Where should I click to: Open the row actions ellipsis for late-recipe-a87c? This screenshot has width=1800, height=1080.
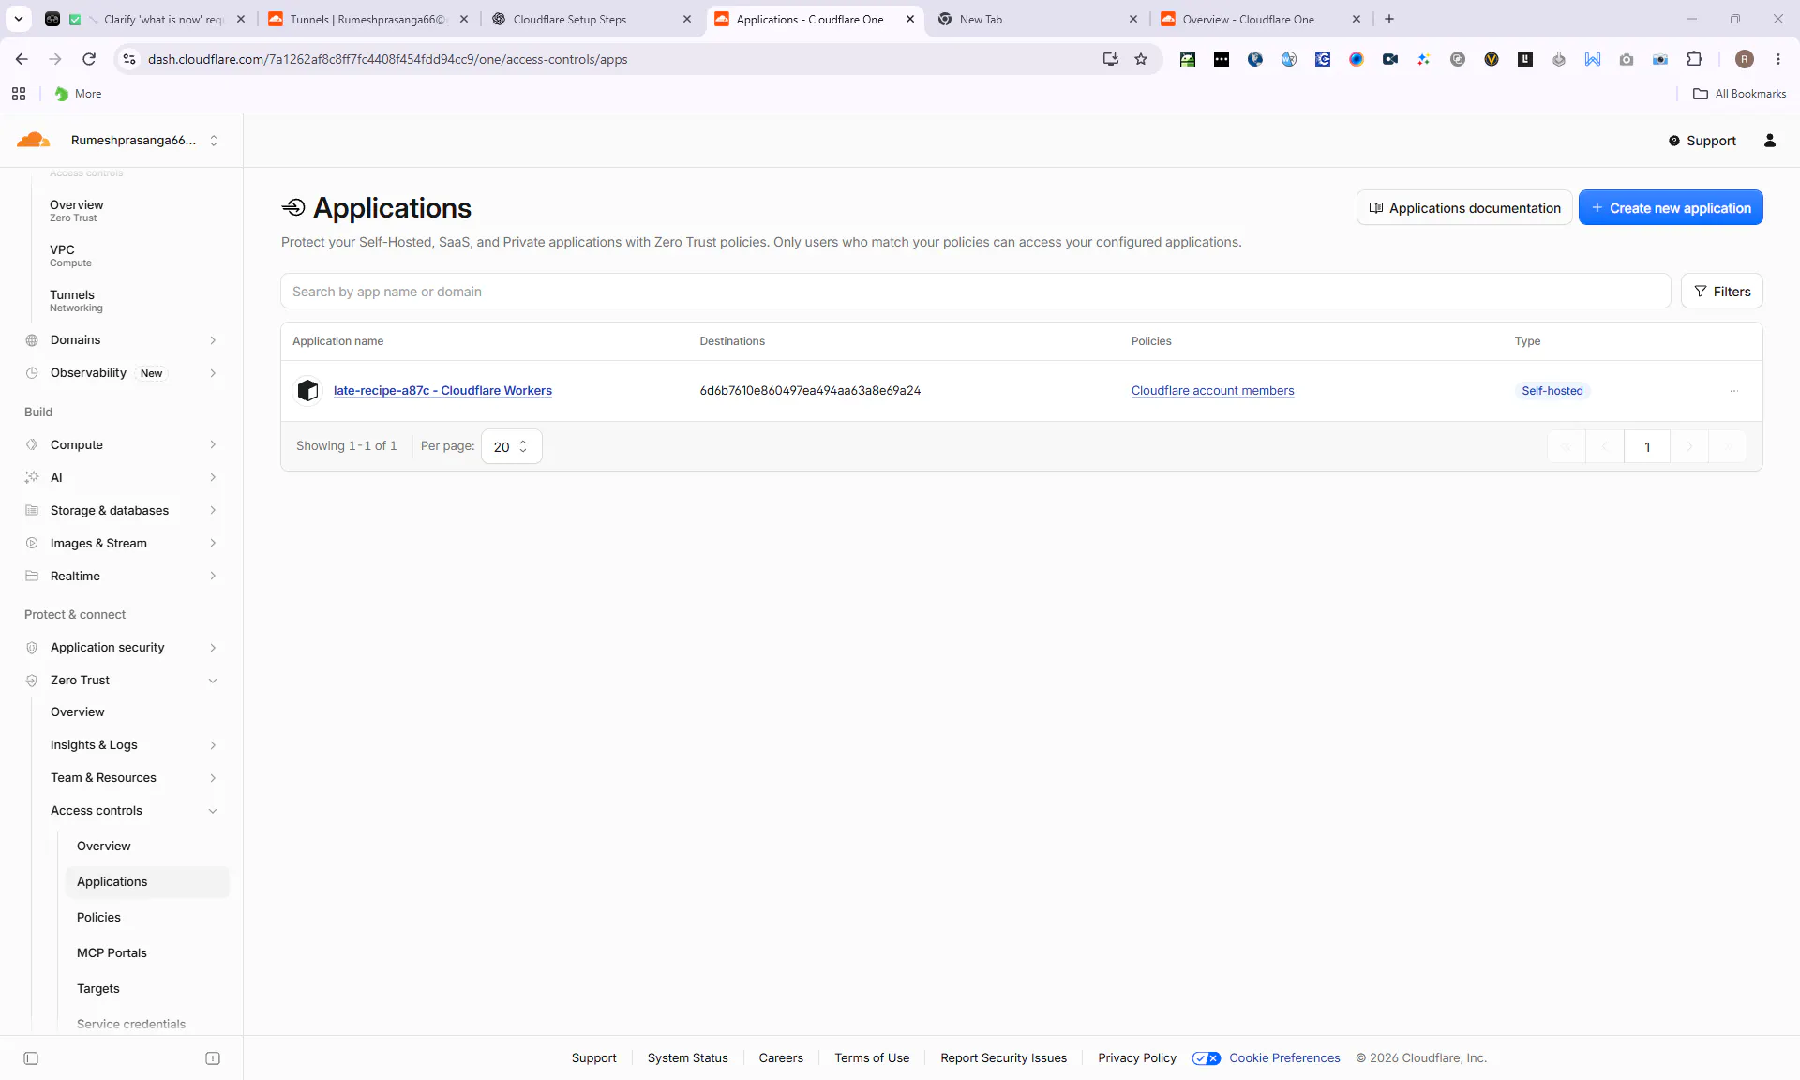[x=1733, y=391]
